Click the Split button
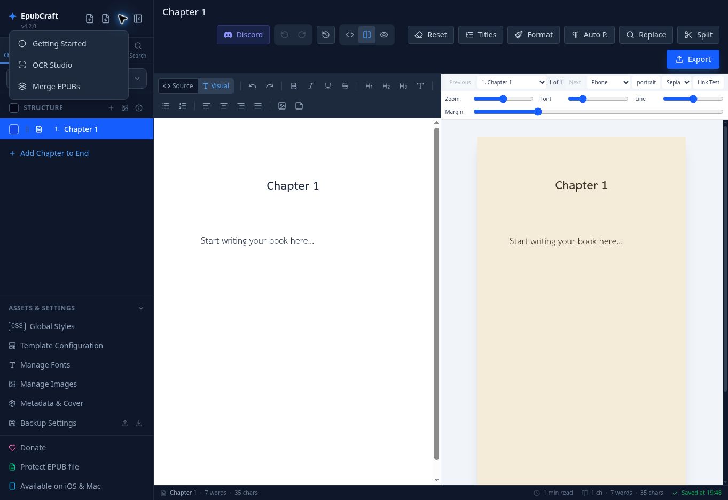 698,35
